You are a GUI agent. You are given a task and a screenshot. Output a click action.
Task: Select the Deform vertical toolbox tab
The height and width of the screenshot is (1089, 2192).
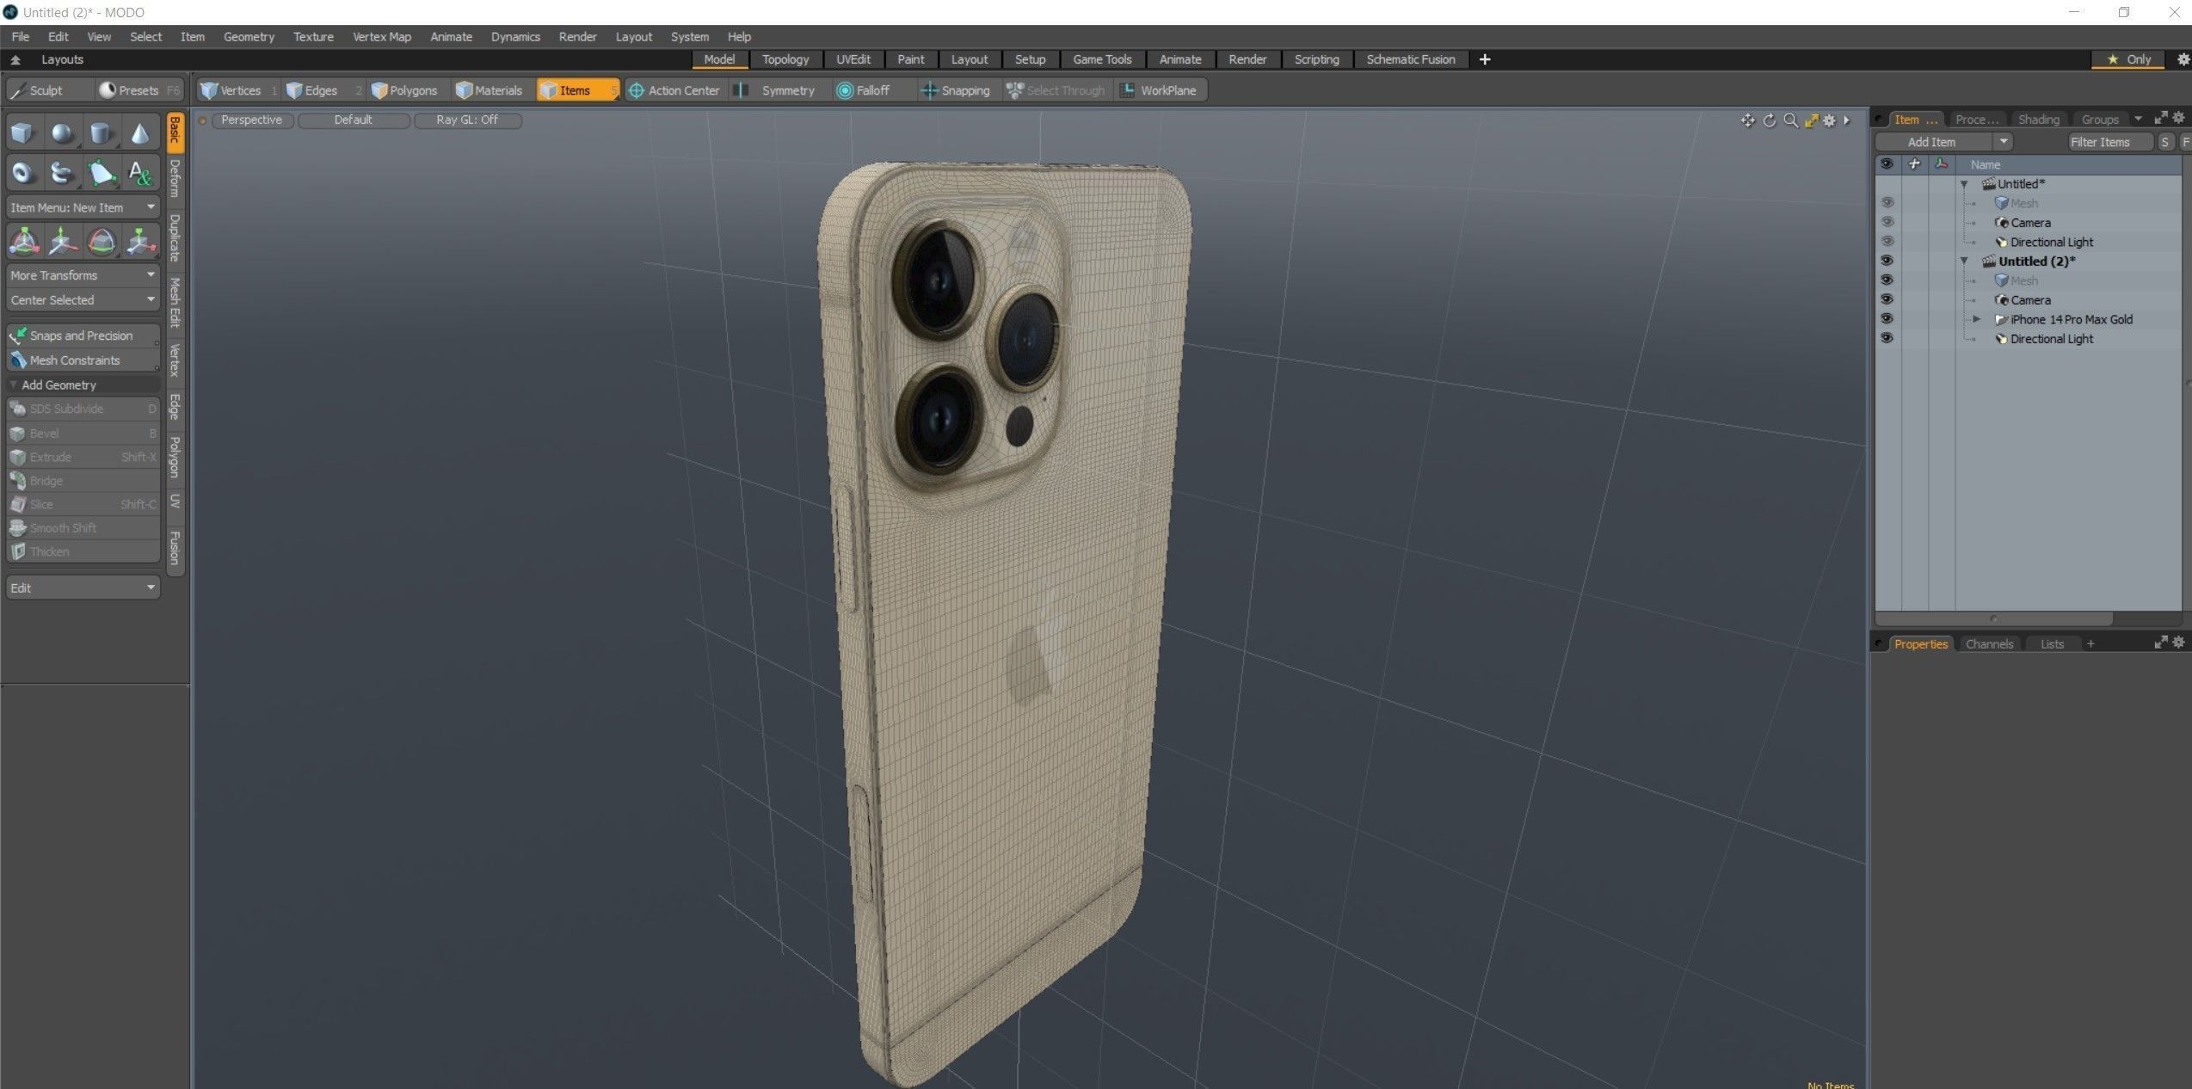(x=175, y=178)
